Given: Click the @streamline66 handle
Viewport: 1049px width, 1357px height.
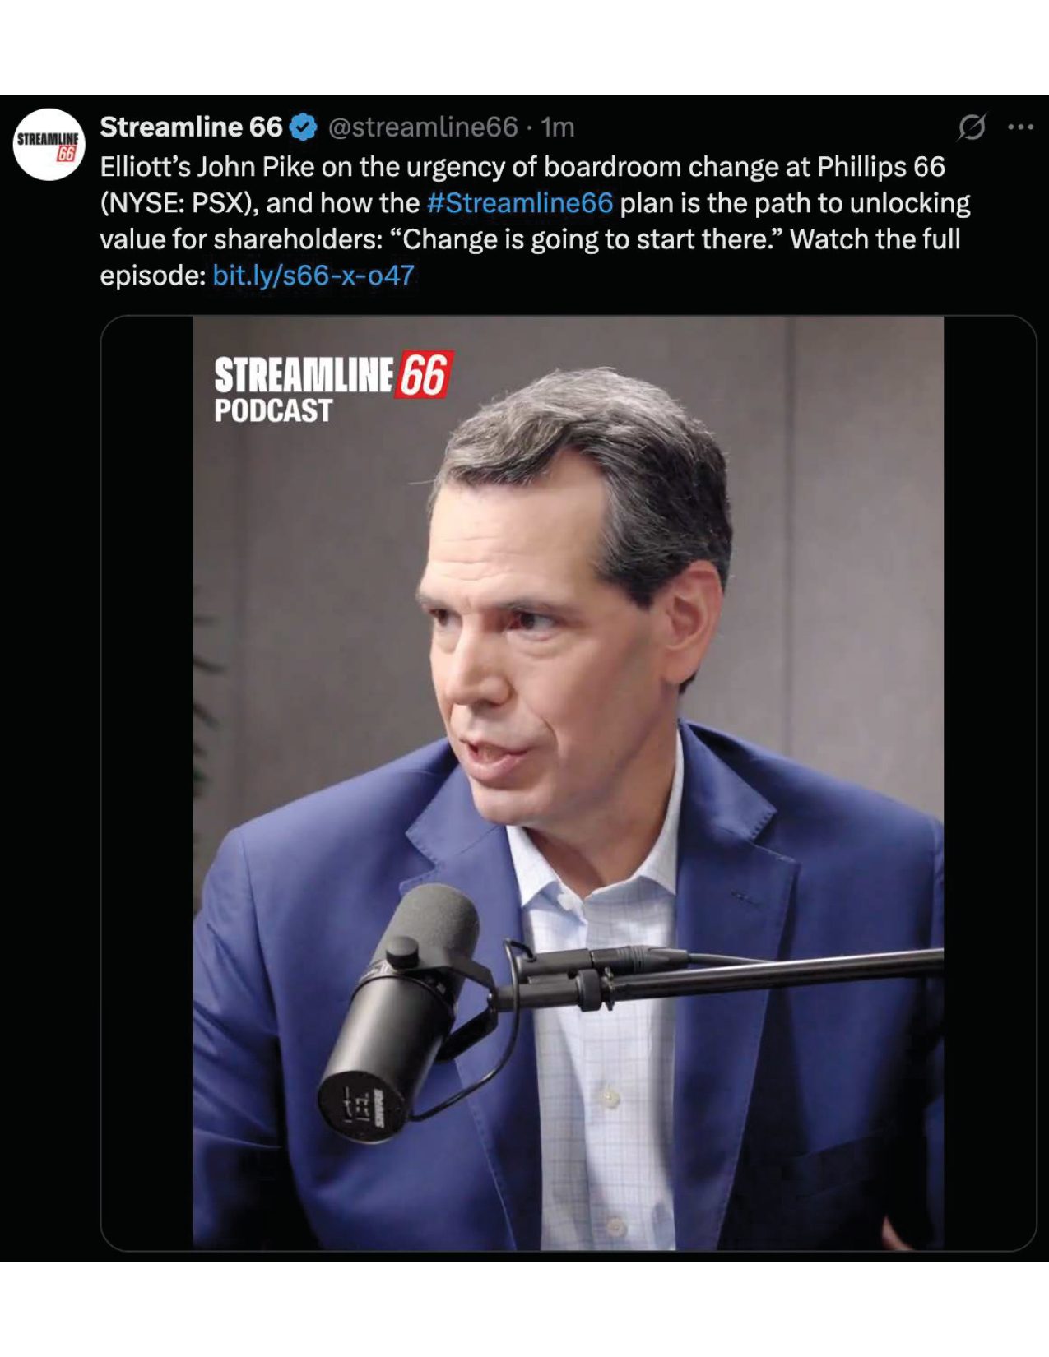Looking at the screenshot, I should tap(423, 127).
